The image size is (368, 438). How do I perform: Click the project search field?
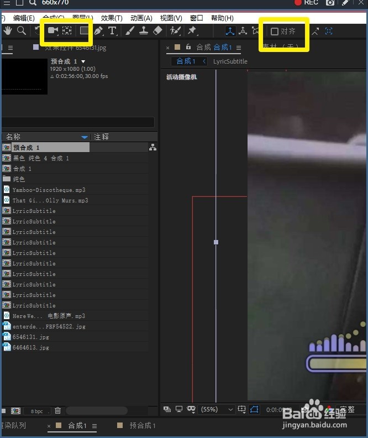(x=78, y=122)
